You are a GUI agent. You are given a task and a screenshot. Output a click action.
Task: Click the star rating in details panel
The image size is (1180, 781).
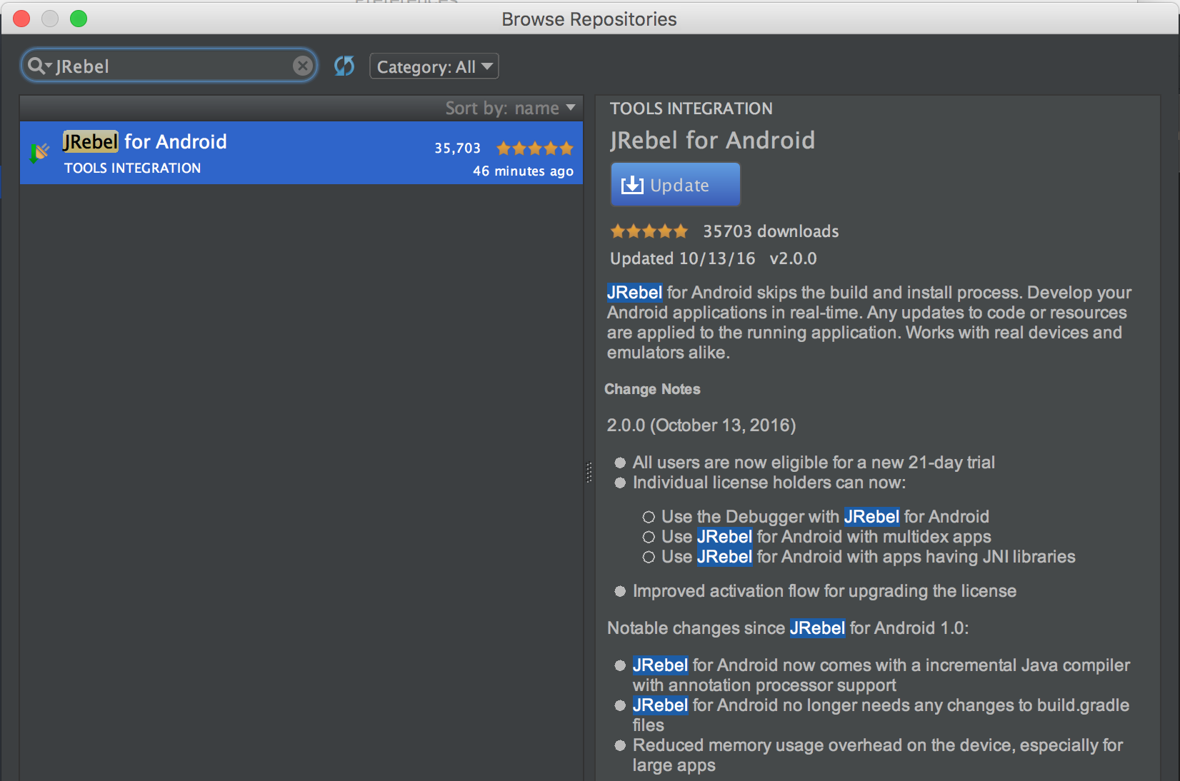[649, 231]
